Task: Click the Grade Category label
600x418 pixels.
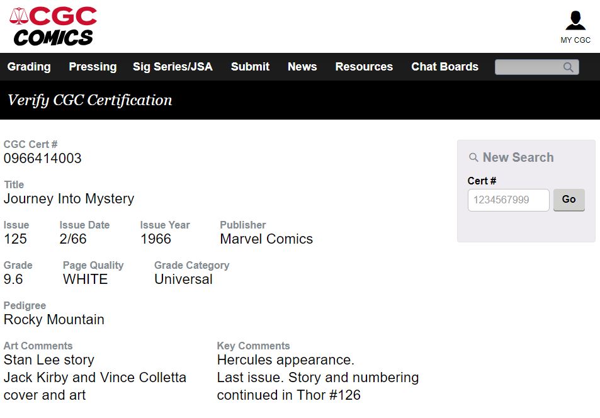Action: coord(191,265)
